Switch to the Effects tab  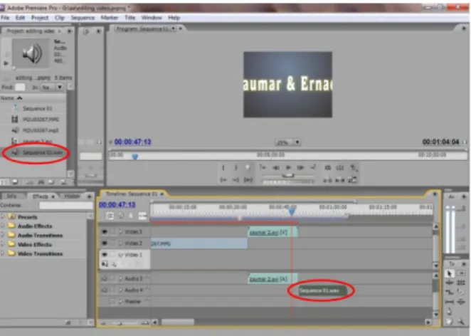click(41, 196)
